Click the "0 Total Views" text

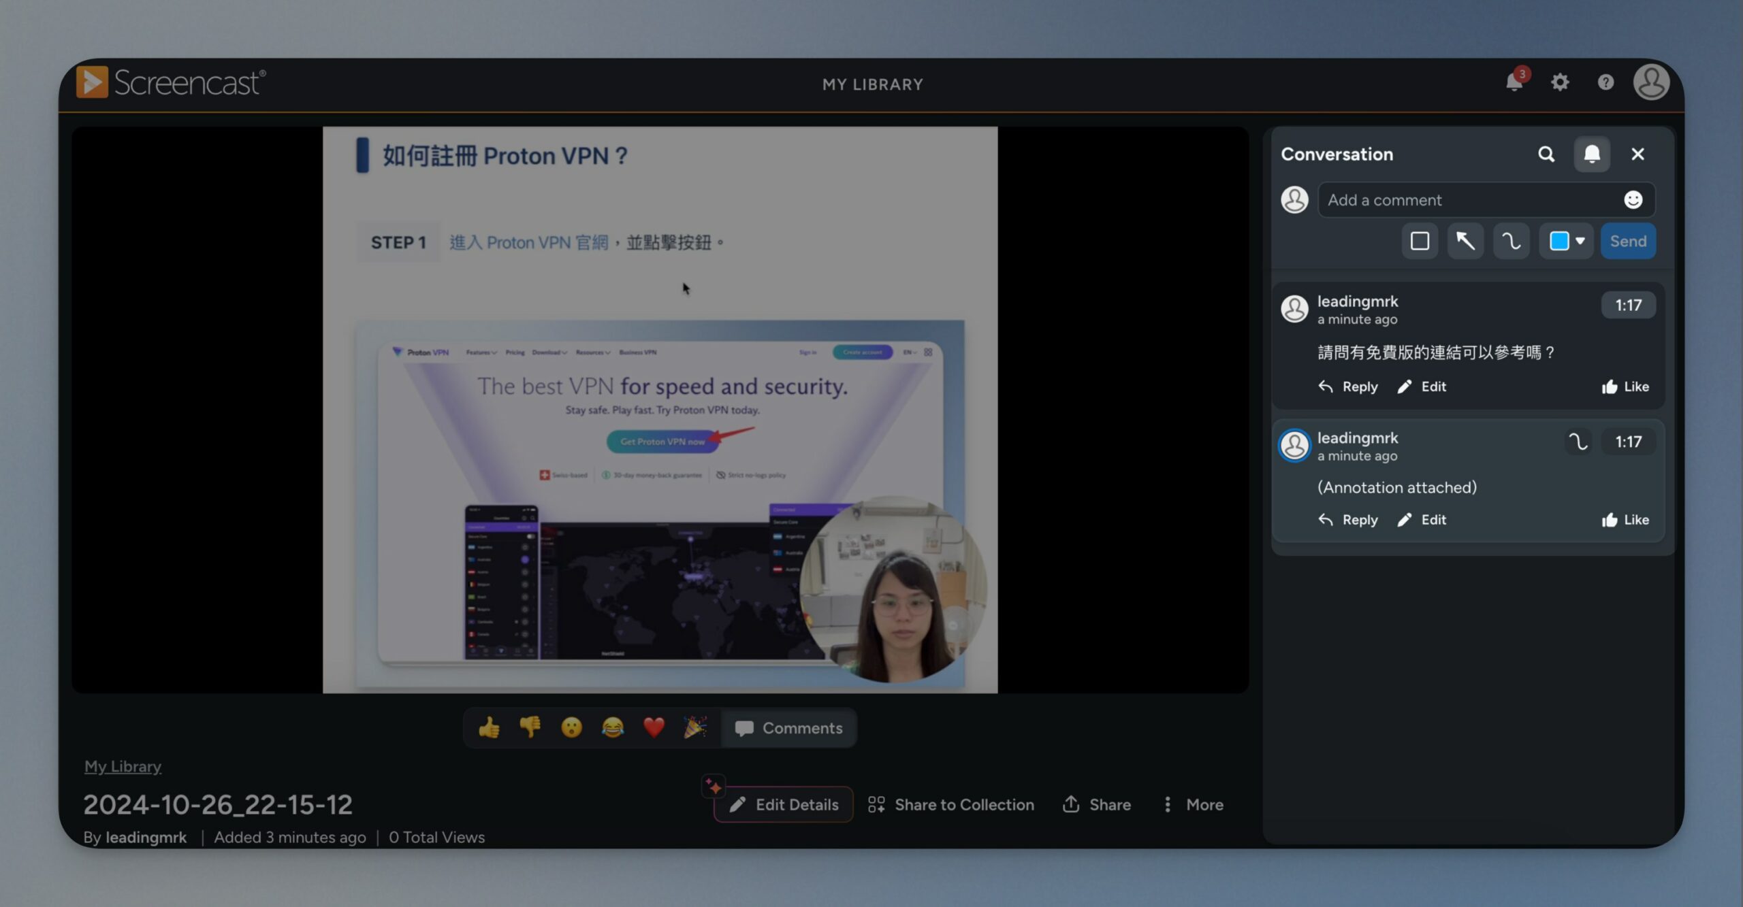436,838
